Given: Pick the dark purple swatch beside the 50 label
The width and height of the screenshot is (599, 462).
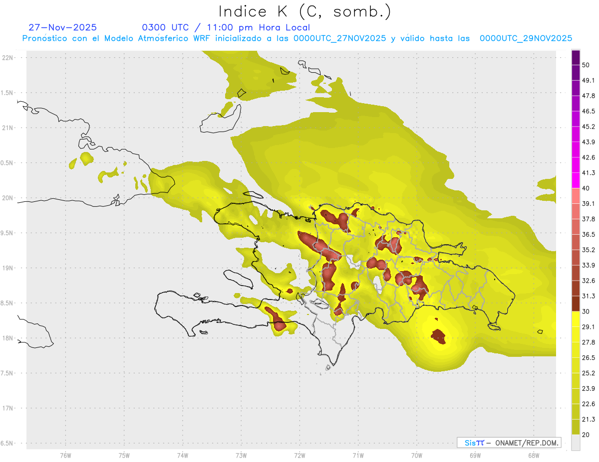Looking at the screenshot, I should [576, 57].
